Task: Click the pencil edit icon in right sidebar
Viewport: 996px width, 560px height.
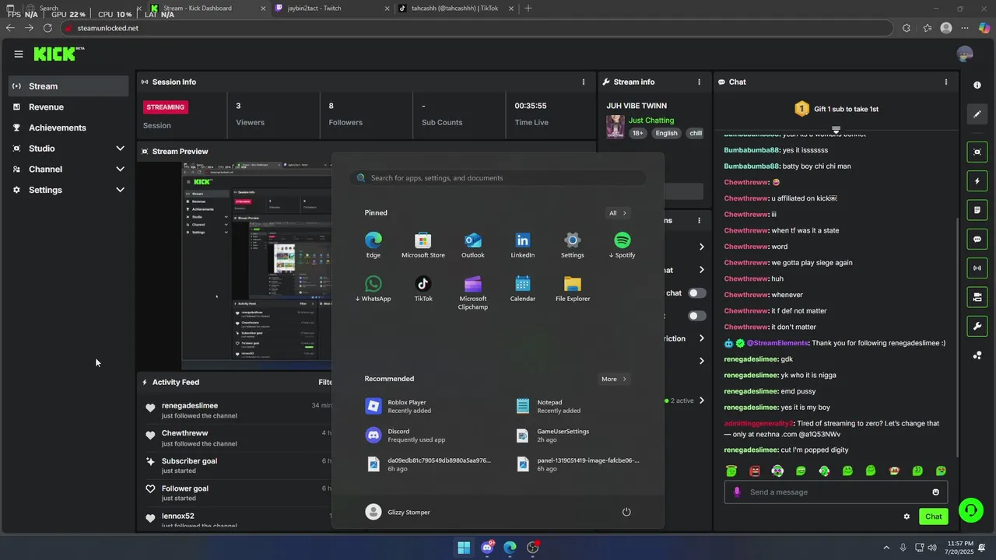Action: 977,114
